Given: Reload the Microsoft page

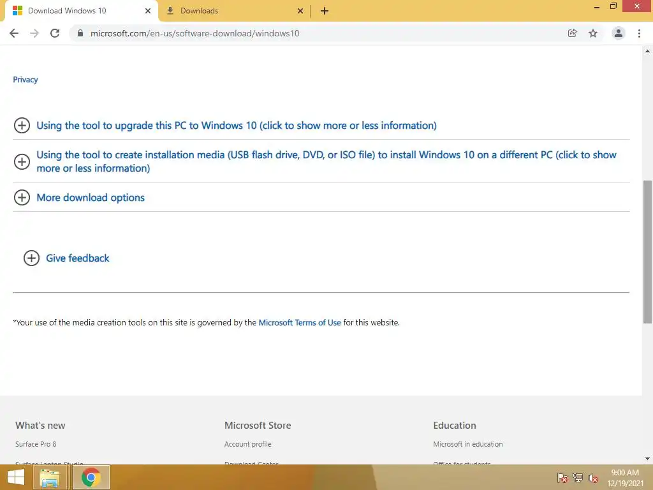Looking at the screenshot, I should point(55,33).
